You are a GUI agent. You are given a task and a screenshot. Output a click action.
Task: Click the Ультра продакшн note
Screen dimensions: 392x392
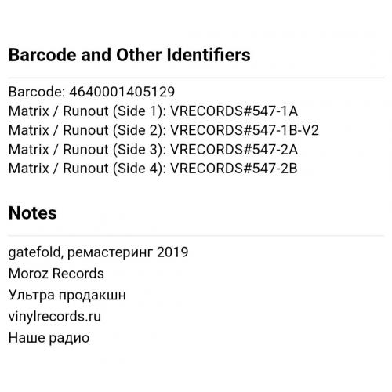click(67, 296)
